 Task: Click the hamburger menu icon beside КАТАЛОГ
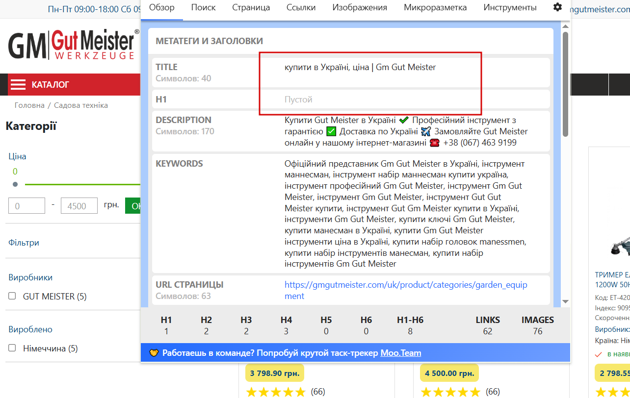pyautogui.click(x=18, y=85)
